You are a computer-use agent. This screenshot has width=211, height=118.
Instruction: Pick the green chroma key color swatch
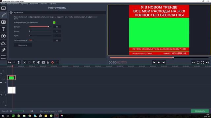[x=54, y=23]
